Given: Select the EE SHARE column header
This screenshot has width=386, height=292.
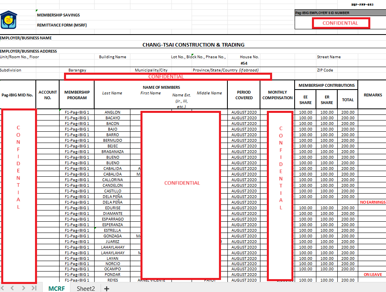Looking at the screenshot, I should point(305,100).
